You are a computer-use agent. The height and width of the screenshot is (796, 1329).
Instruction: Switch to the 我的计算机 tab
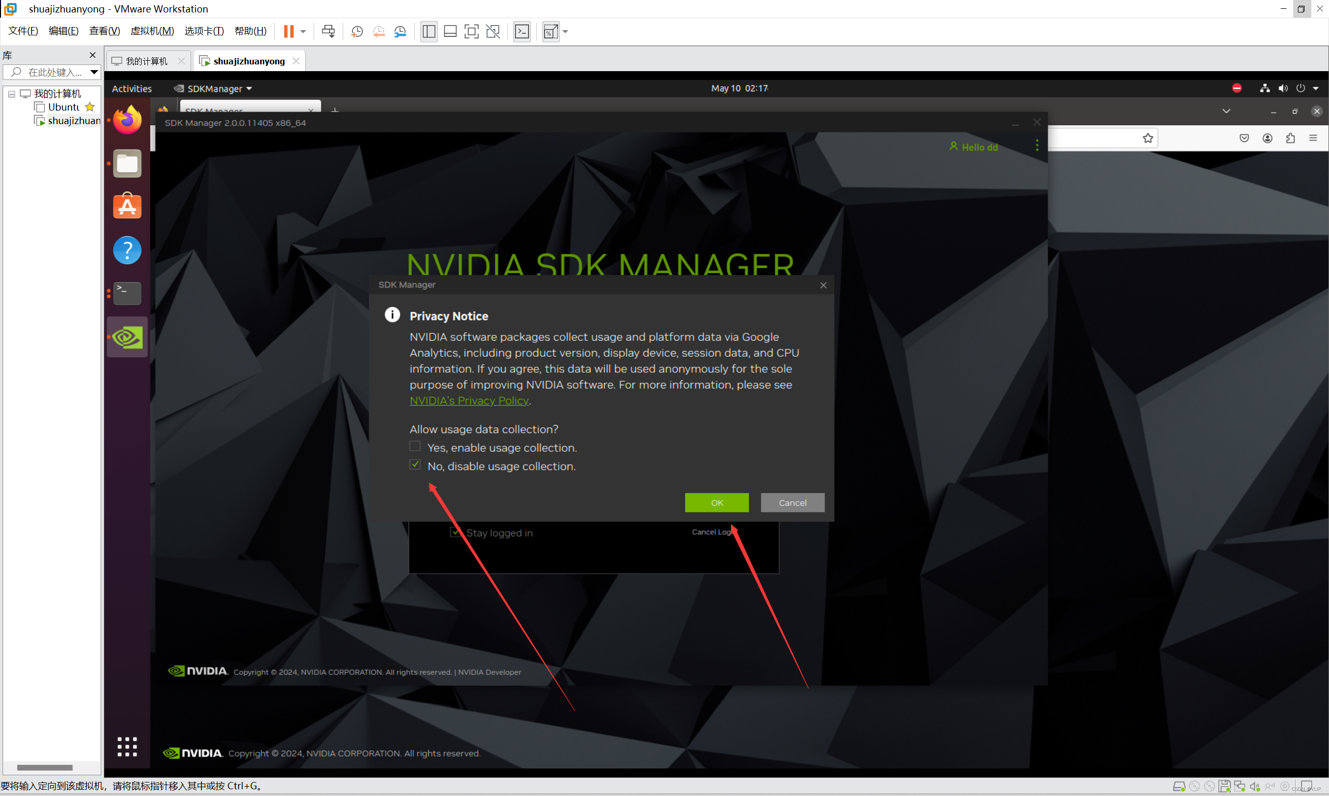point(147,60)
